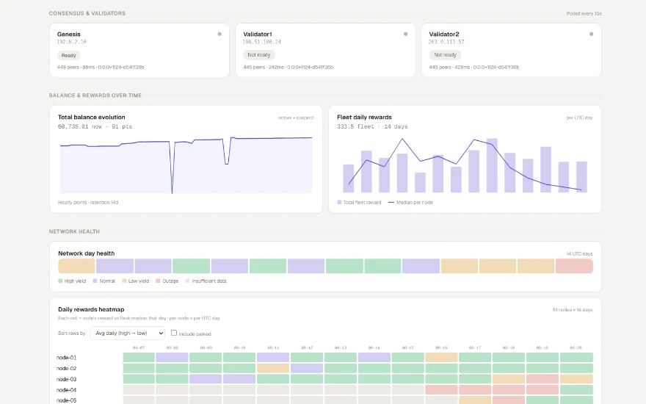The image size is (646, 404).
Task: Click the gray Insufficient data legend swatch
Action: [187, 281]
